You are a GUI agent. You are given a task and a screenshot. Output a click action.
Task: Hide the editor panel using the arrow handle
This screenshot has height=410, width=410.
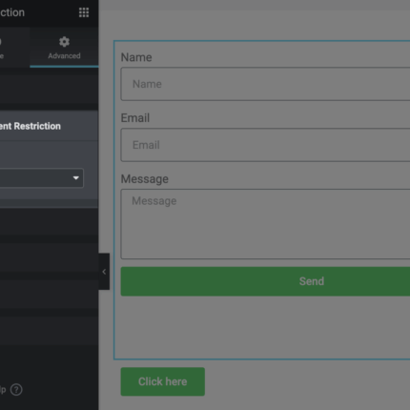tap(104, 272)
